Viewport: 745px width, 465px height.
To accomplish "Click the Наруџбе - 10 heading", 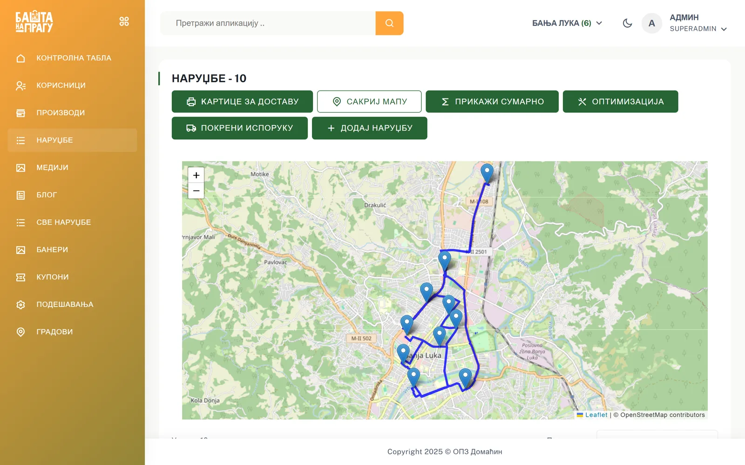I will tap(209, 78).
